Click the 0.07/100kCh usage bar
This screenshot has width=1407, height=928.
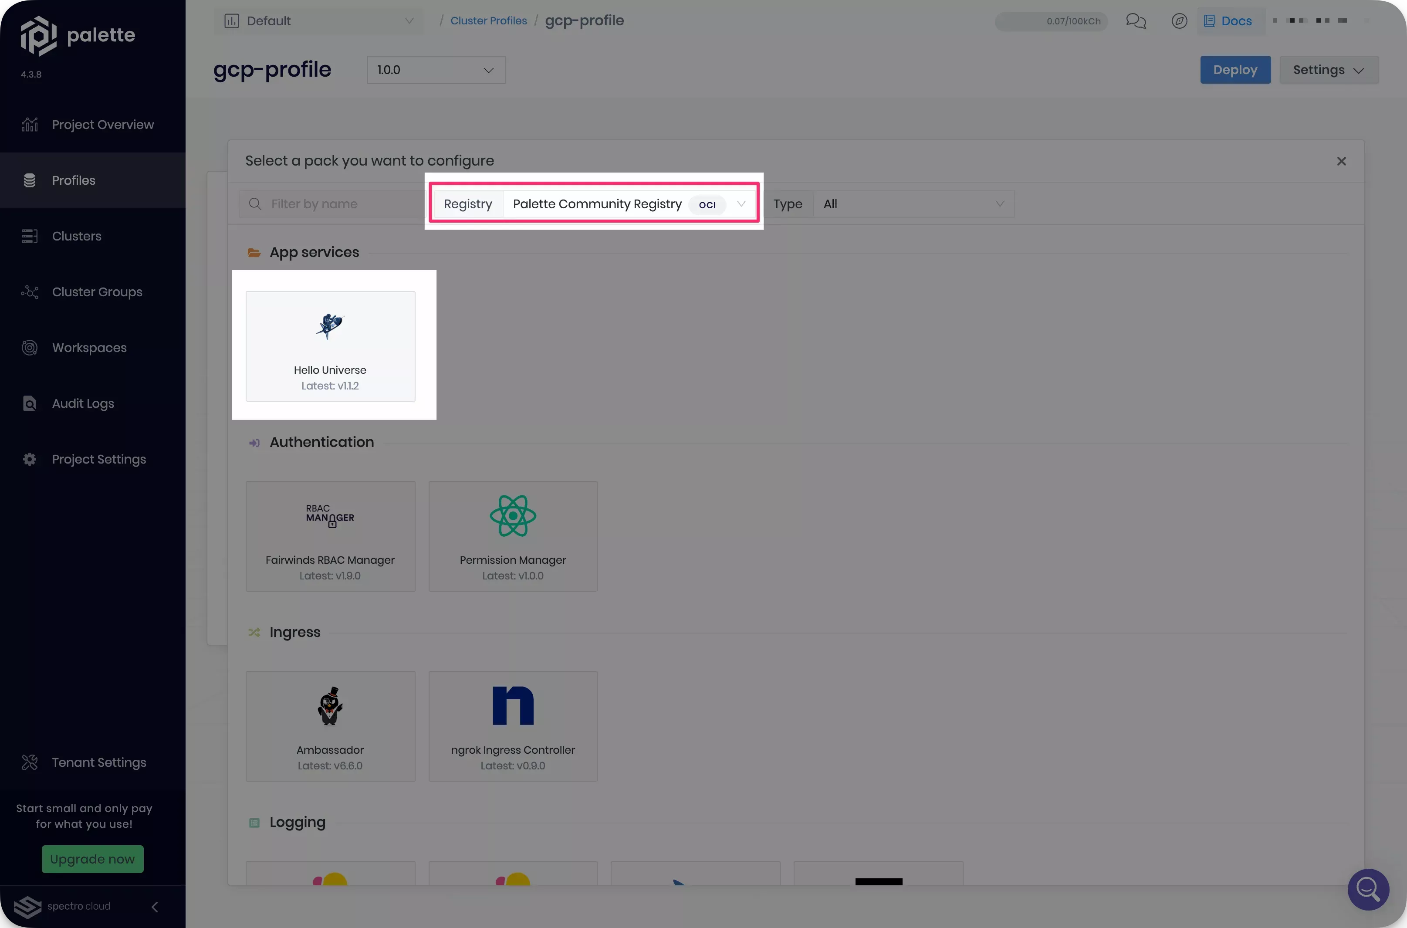click(x=1052, y=21)
